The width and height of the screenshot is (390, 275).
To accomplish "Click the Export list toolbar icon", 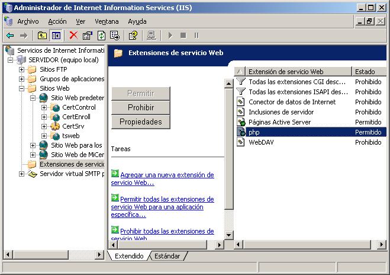I will pos(115,36).
